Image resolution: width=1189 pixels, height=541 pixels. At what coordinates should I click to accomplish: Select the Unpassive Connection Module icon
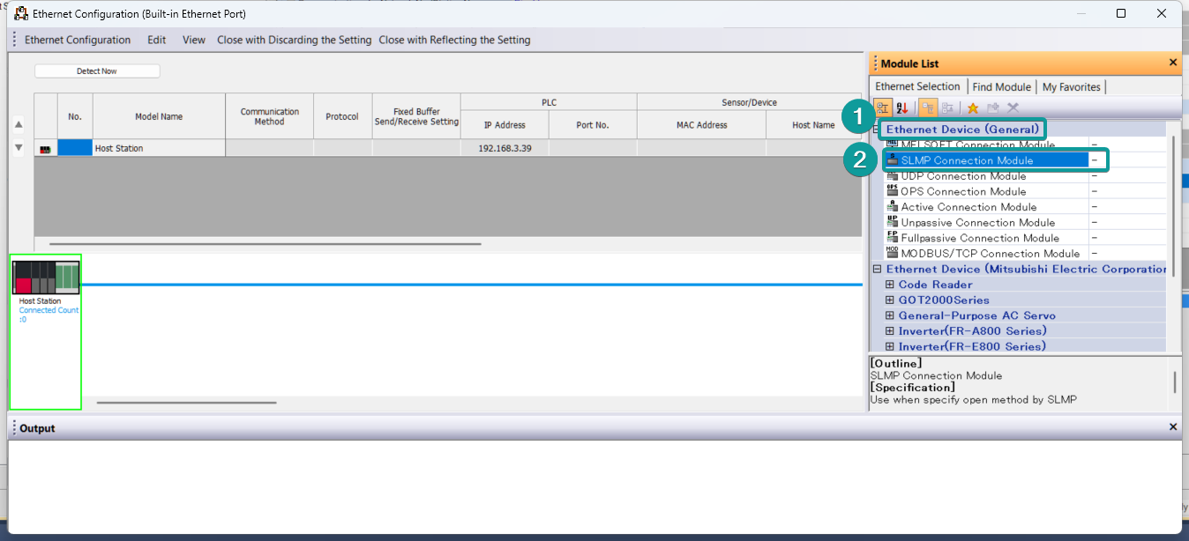point(893,222)
